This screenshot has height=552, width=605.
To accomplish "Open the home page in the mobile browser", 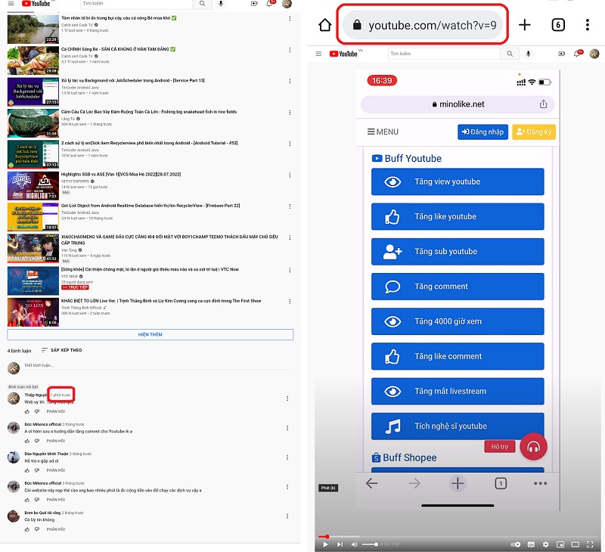I will coord(325,25).
